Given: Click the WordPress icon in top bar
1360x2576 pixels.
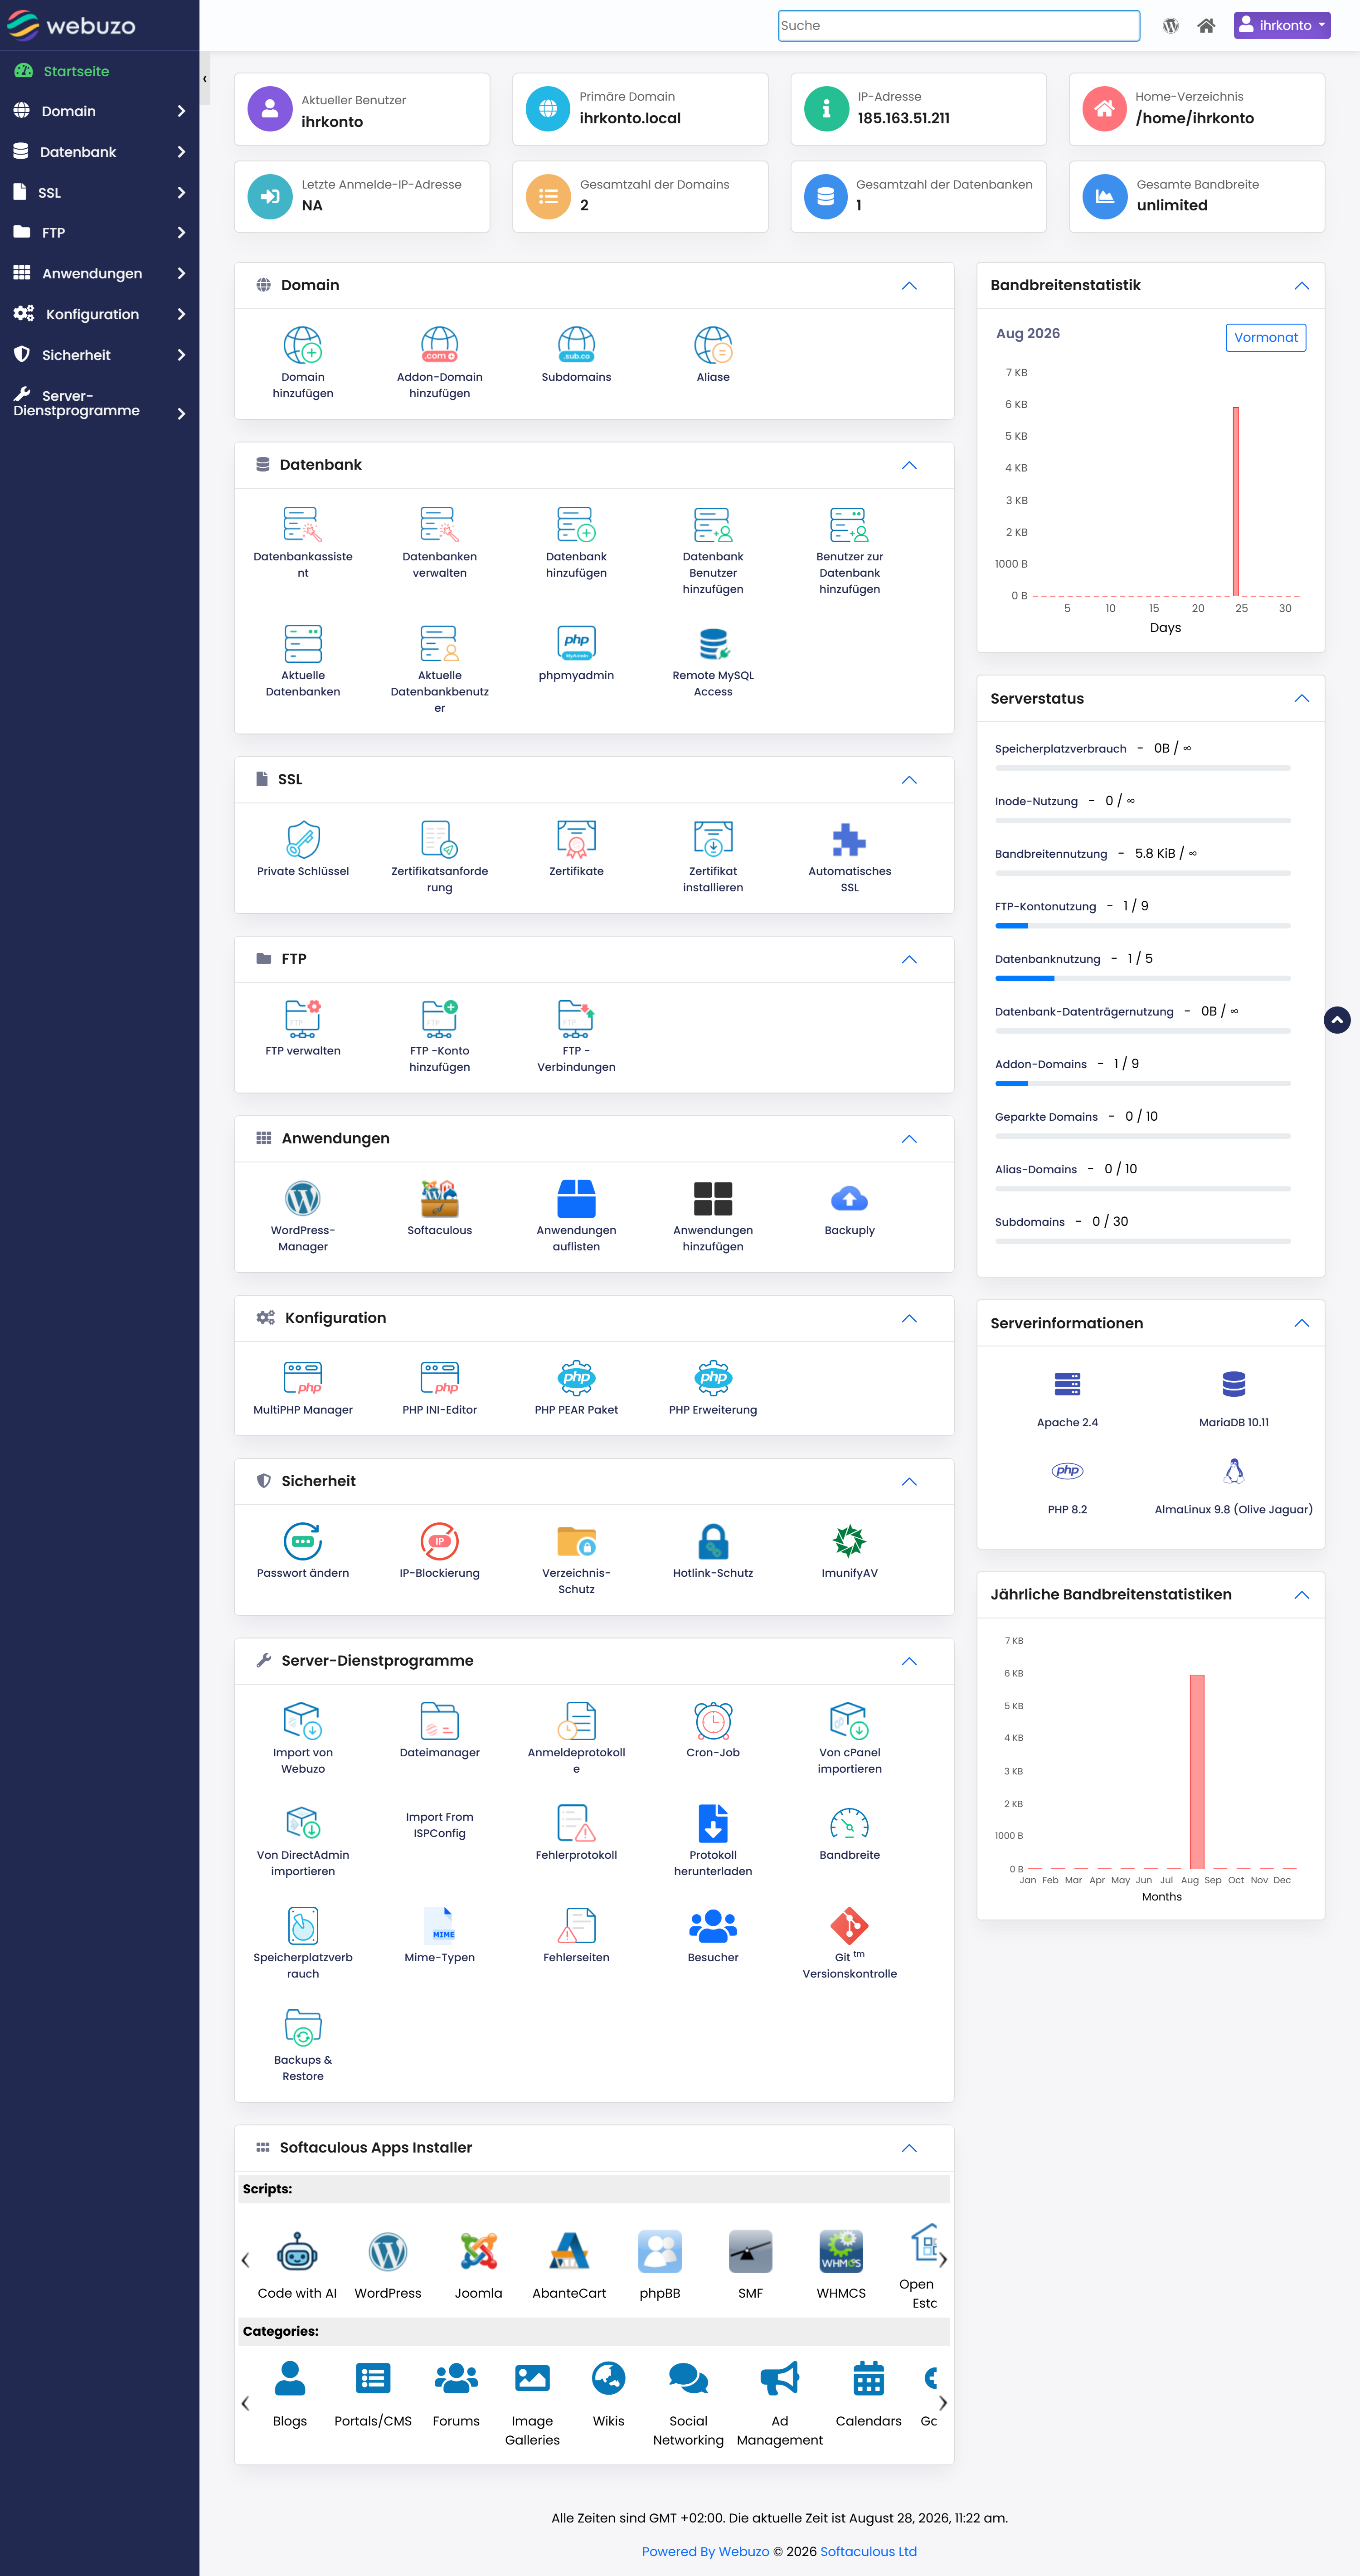Looking at the screenshot, I should [x=1170, y=26].
